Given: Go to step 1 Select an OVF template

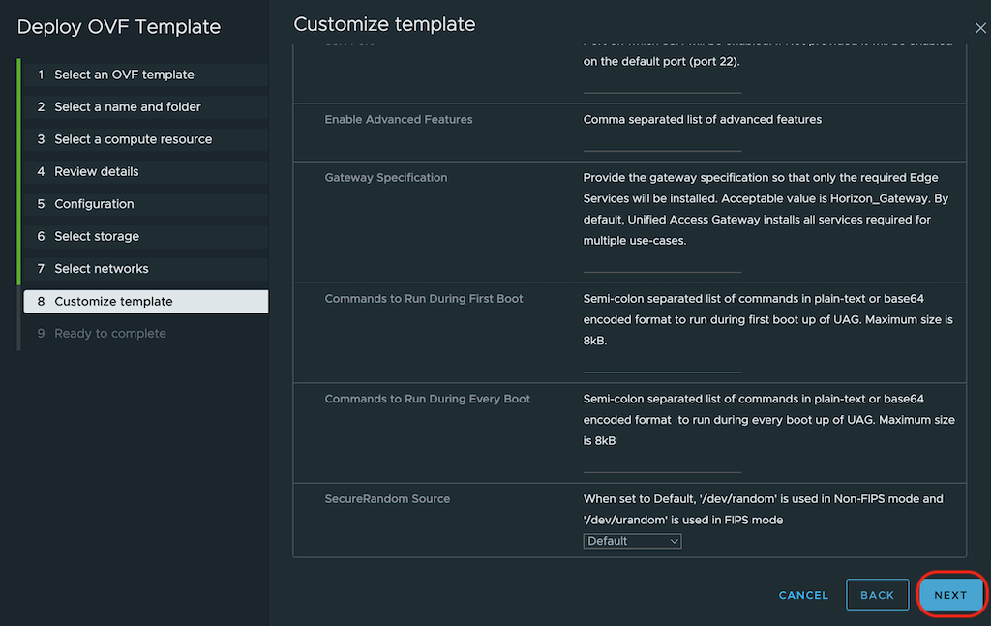Looking at the screenshot, I should [124, 75].
